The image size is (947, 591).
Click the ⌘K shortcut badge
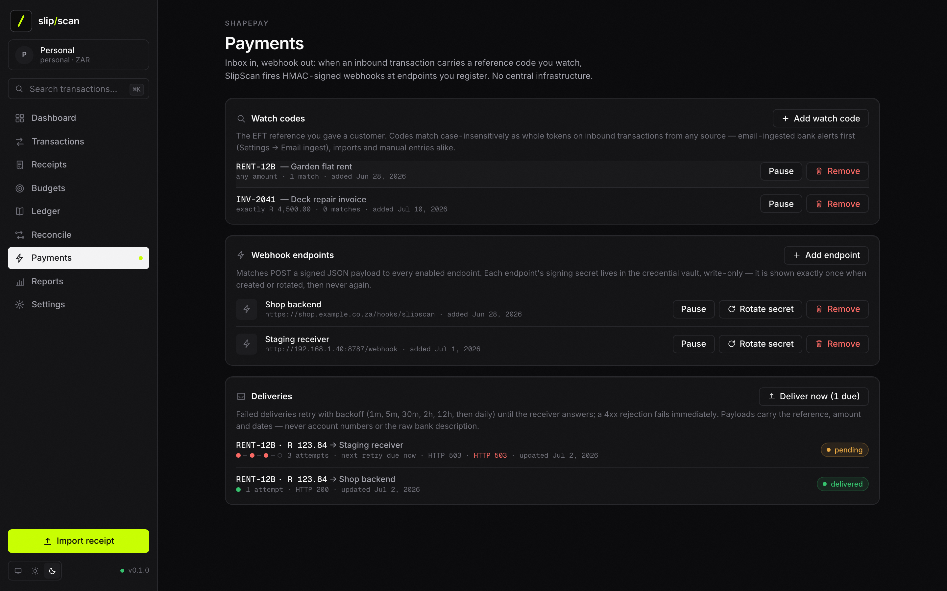pyautogui.click(x=136, y=89)
